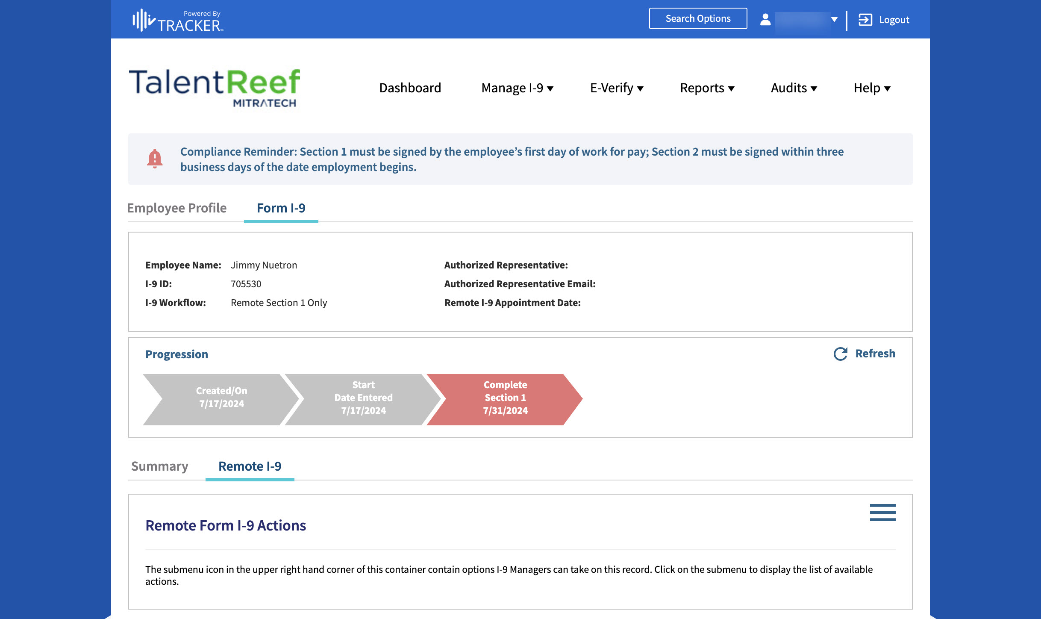The height and width of the screenshot is (619, 1041).
Task: Open the user account dropdown arrow
Action: 834,20
